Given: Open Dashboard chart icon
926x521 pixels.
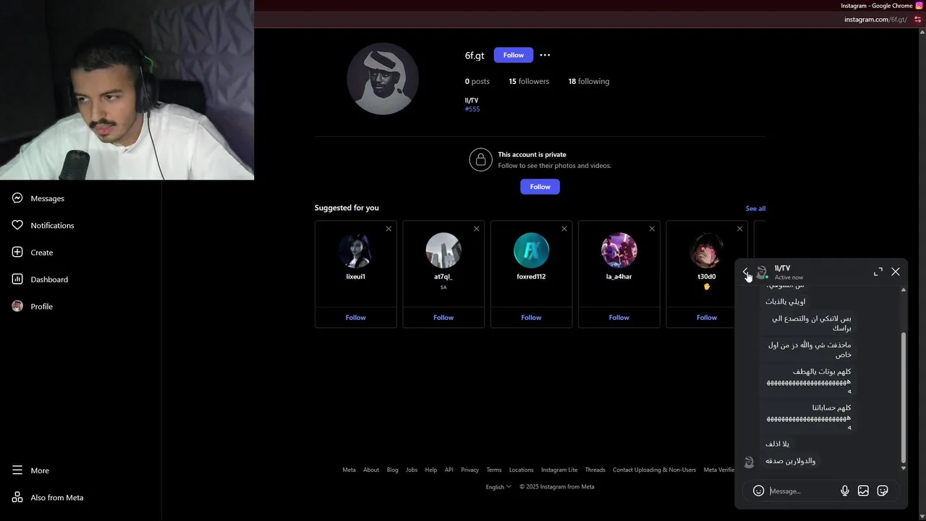Looking at the screenshot, I should tap(17, 279).
